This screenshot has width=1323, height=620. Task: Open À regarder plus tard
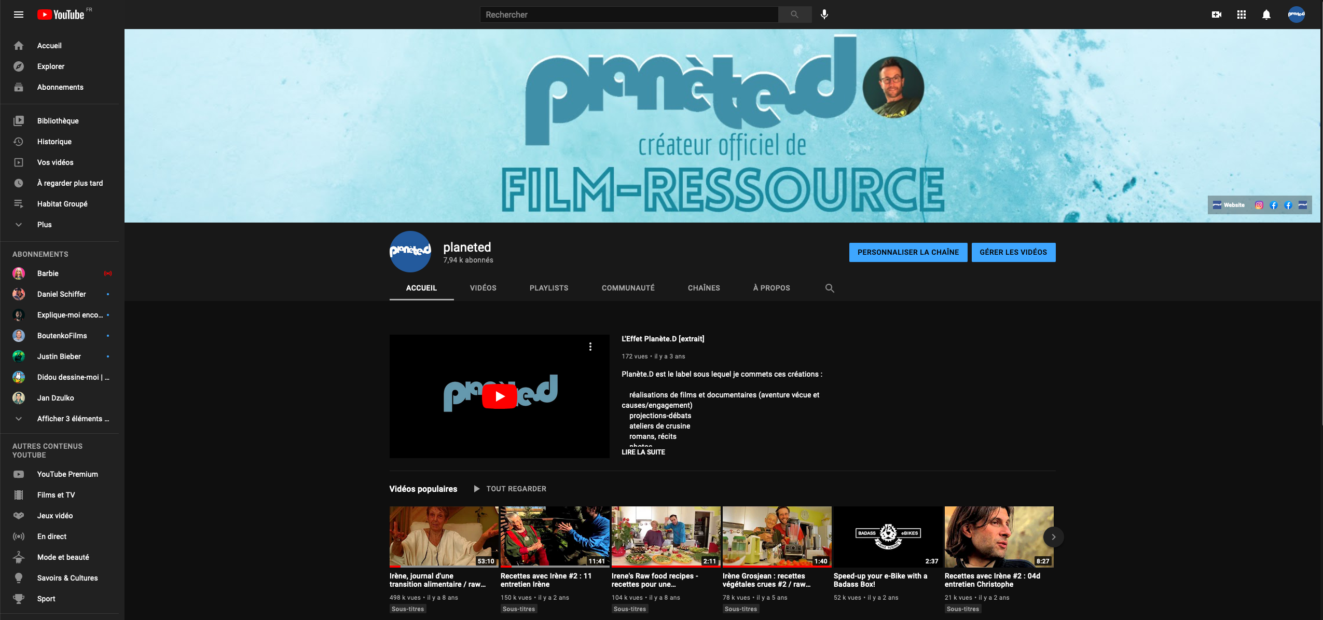62,183
